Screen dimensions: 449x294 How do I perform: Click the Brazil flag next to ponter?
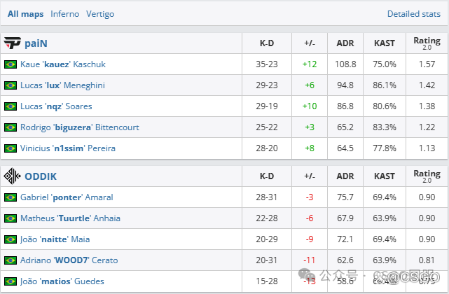pos(11,197)
